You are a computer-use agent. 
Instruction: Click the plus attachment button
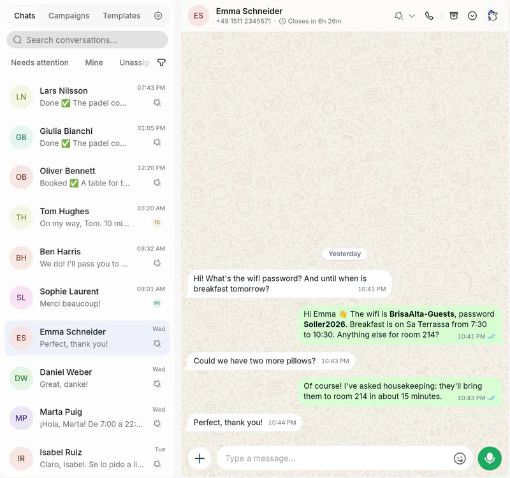coord(200,458)
